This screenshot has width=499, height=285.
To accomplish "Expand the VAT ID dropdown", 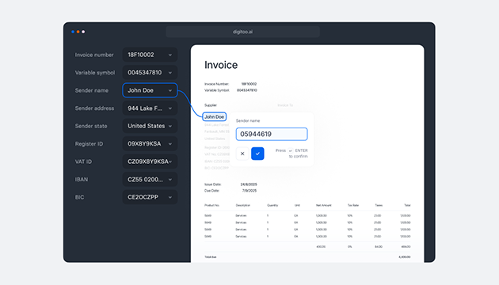I will (150, 161).
